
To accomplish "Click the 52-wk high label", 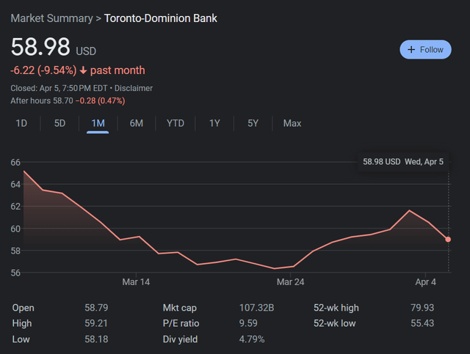I will [336, 308].
